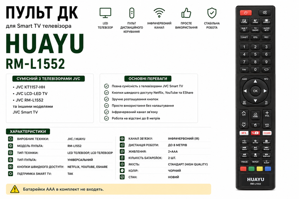Click the MEDIA USB button on remote
This screenshot has height=199, width=299.
[244, 141]
